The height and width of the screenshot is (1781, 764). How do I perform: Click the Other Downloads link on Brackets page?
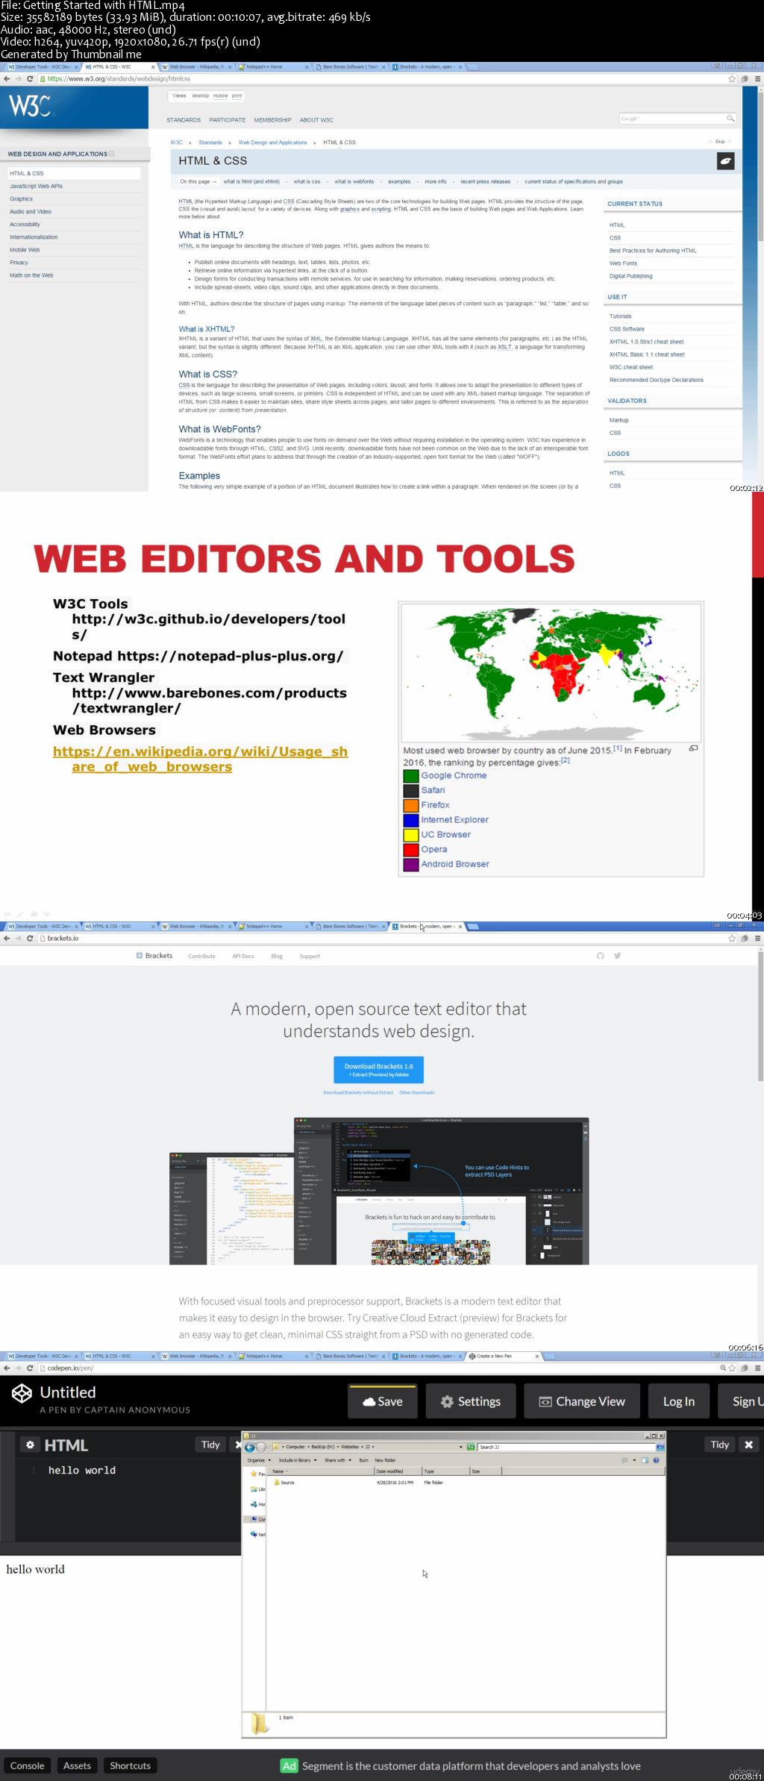[416, 1092]
